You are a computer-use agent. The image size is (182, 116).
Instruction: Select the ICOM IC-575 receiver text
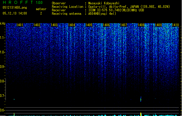(116, 10)
